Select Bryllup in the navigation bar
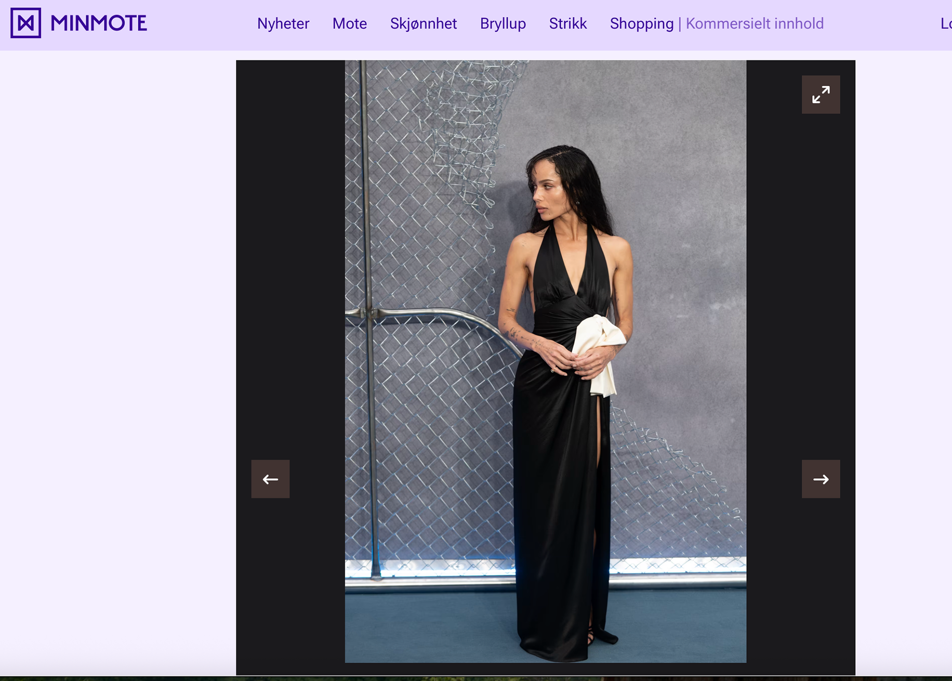Screen dimensions: 952x681 [x=503, y=23]
